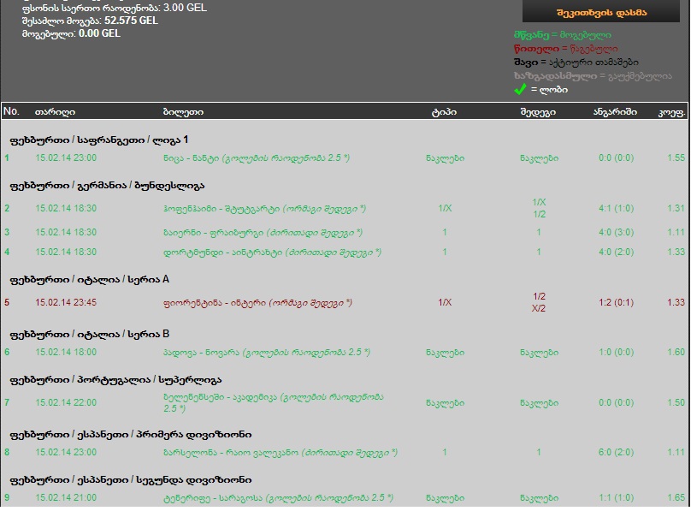The width and height of the screenshot is (691, 511).
Task: Click the '1:1 (1:0)' score in row 9
Action: click(x=616, y=498)
